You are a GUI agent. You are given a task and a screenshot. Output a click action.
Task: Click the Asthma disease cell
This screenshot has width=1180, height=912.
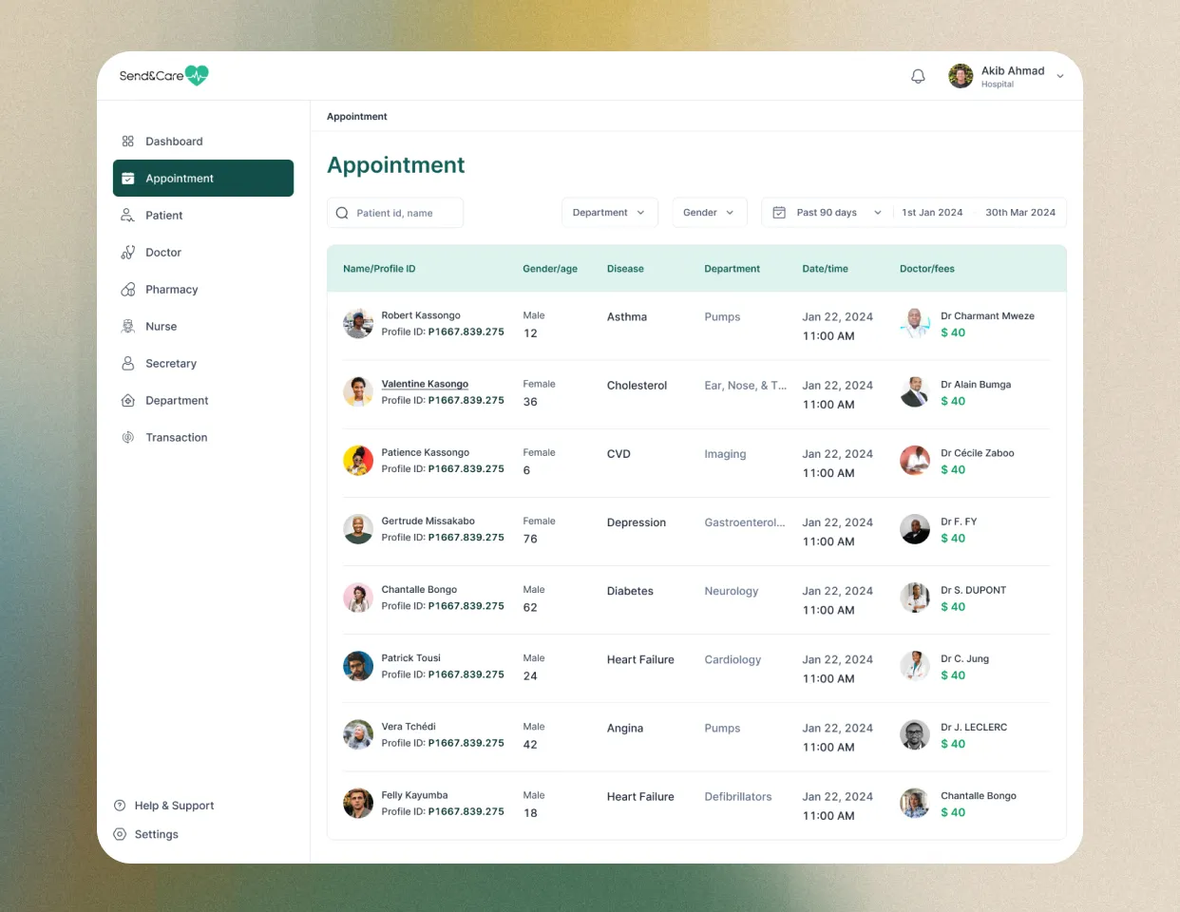[x=627, y=317]
